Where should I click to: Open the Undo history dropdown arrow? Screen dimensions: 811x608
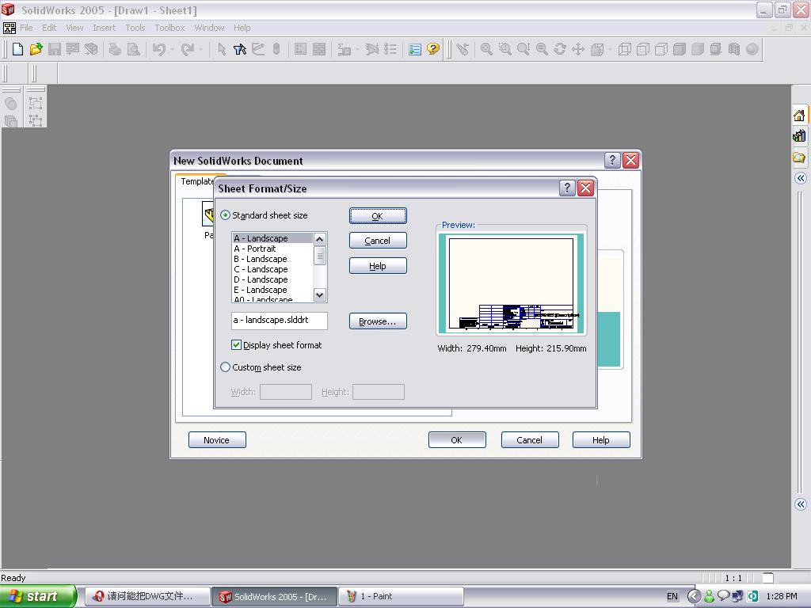point(172,50)
